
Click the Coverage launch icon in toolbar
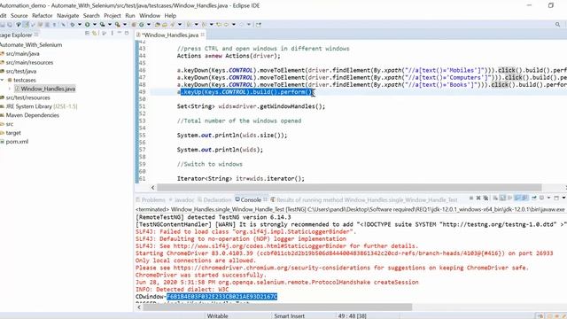coord(103,25)
